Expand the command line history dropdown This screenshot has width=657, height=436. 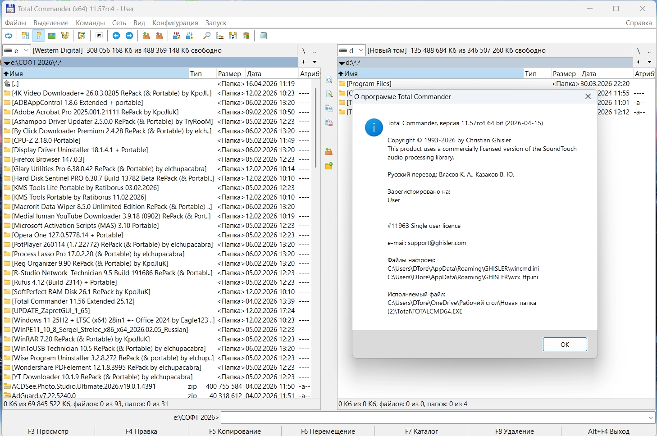point(650,418)
